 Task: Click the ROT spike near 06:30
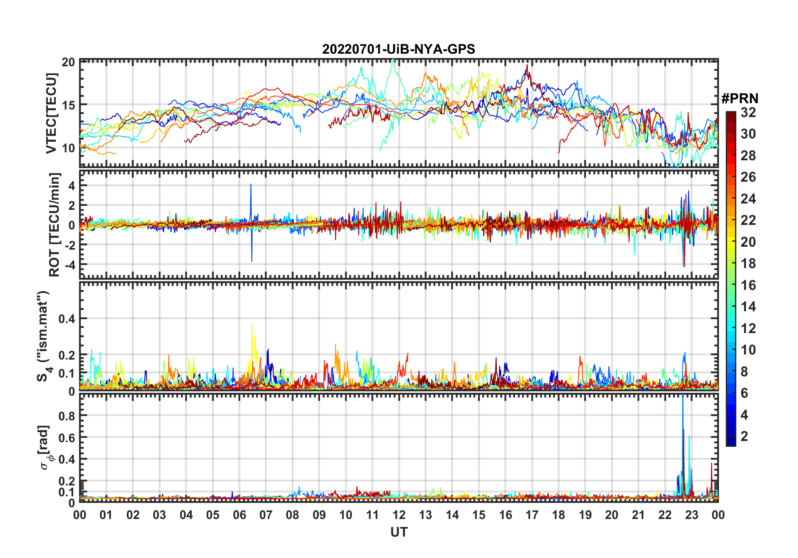[251, 222]
